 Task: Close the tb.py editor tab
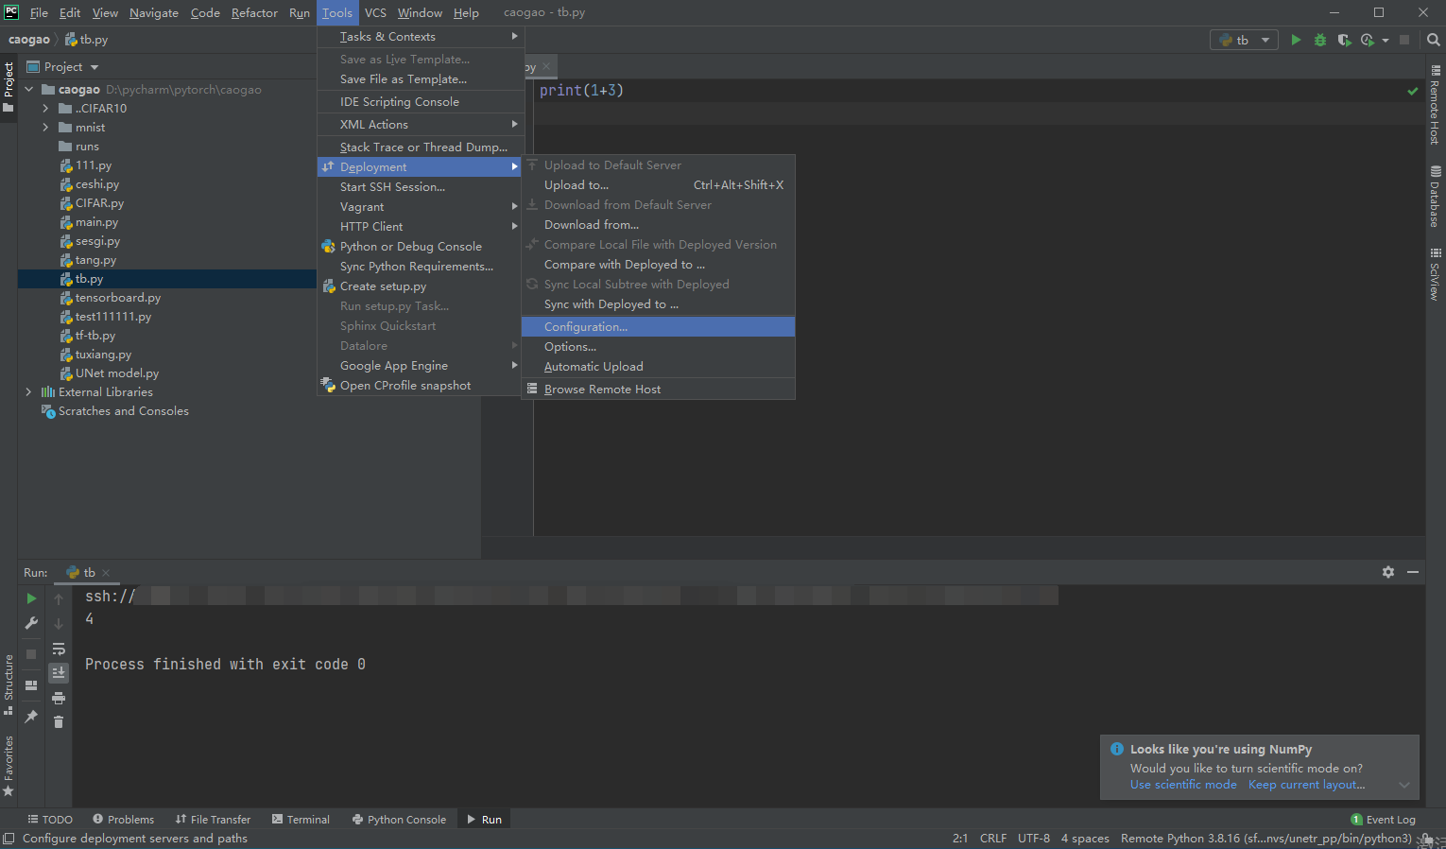click(546, 66)
